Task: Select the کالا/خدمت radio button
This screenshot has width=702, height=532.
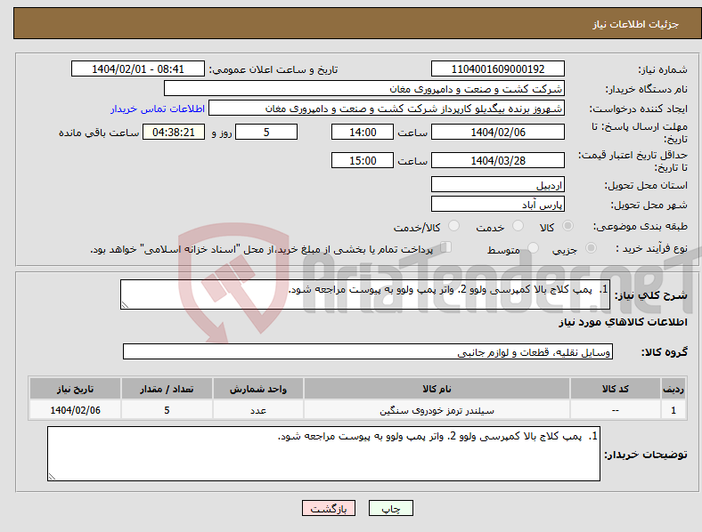Action: [453, 226]
